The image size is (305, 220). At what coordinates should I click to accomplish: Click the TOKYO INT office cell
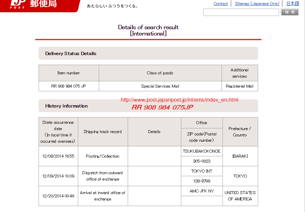tap(202, 171)
